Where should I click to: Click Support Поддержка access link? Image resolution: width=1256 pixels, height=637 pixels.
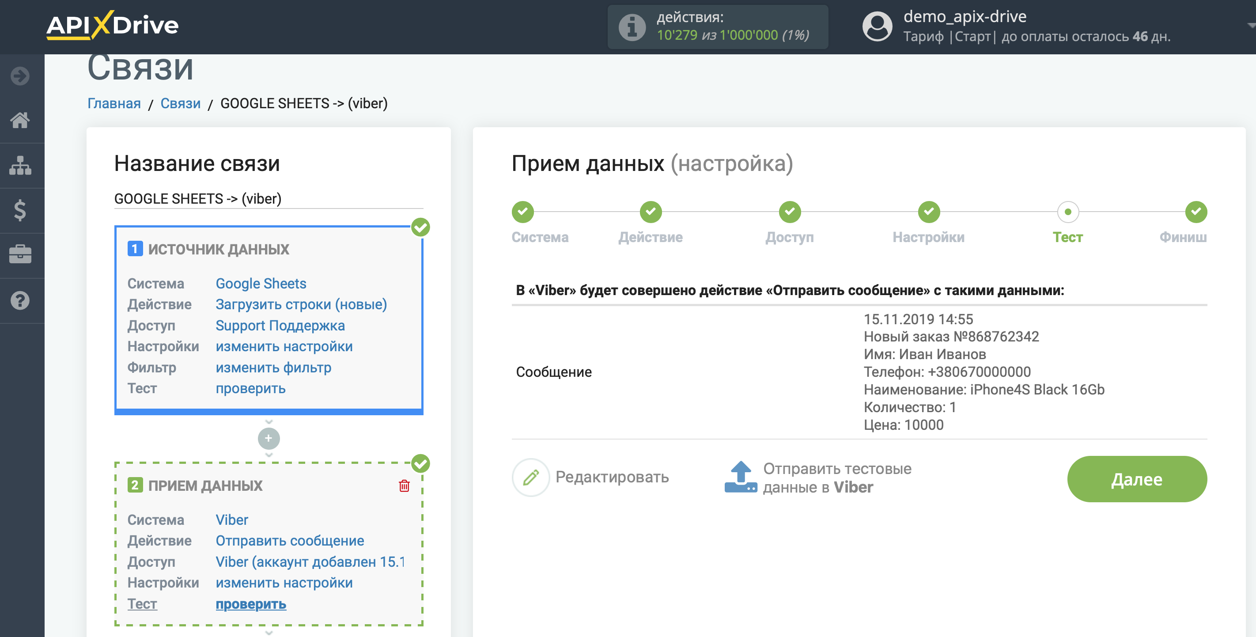280,325
